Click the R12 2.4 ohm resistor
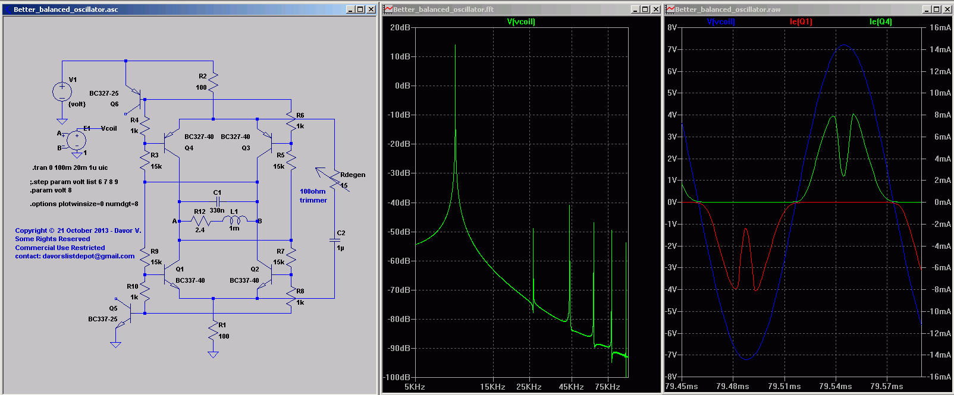Viewport: 954px width, 395px height. [x=200, y=221]
